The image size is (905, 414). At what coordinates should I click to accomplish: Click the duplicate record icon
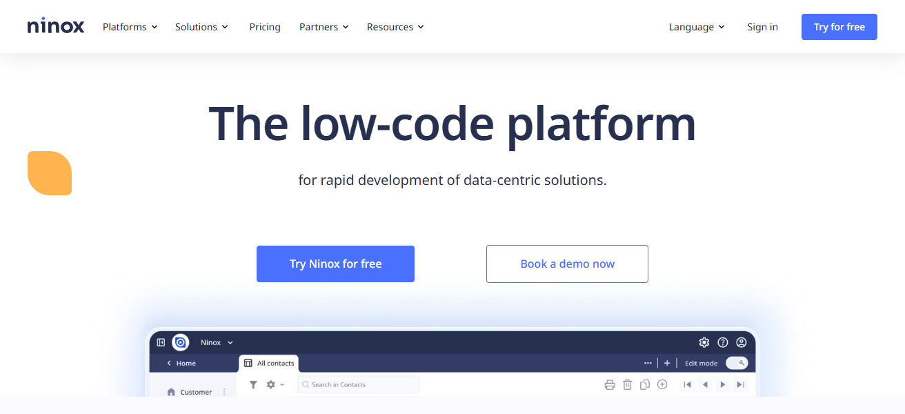coord(644,384)
